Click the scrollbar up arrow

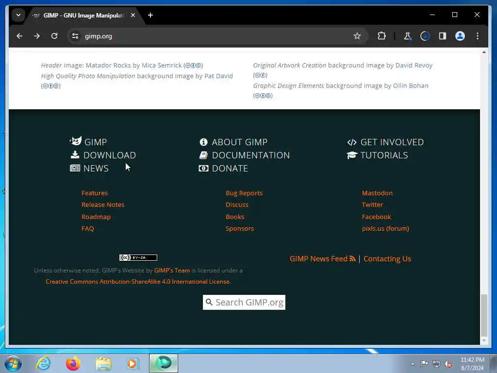click(x=484, y=52)
